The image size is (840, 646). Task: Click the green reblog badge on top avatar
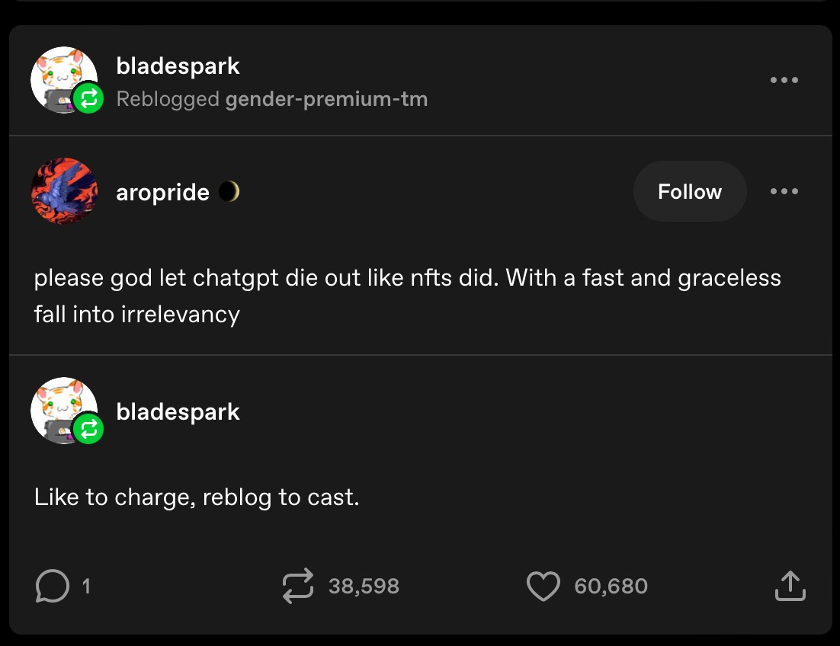(88, 98)
